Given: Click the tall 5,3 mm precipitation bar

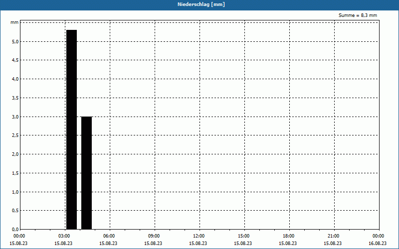Looking at the screenshot, I should [71, 129].
